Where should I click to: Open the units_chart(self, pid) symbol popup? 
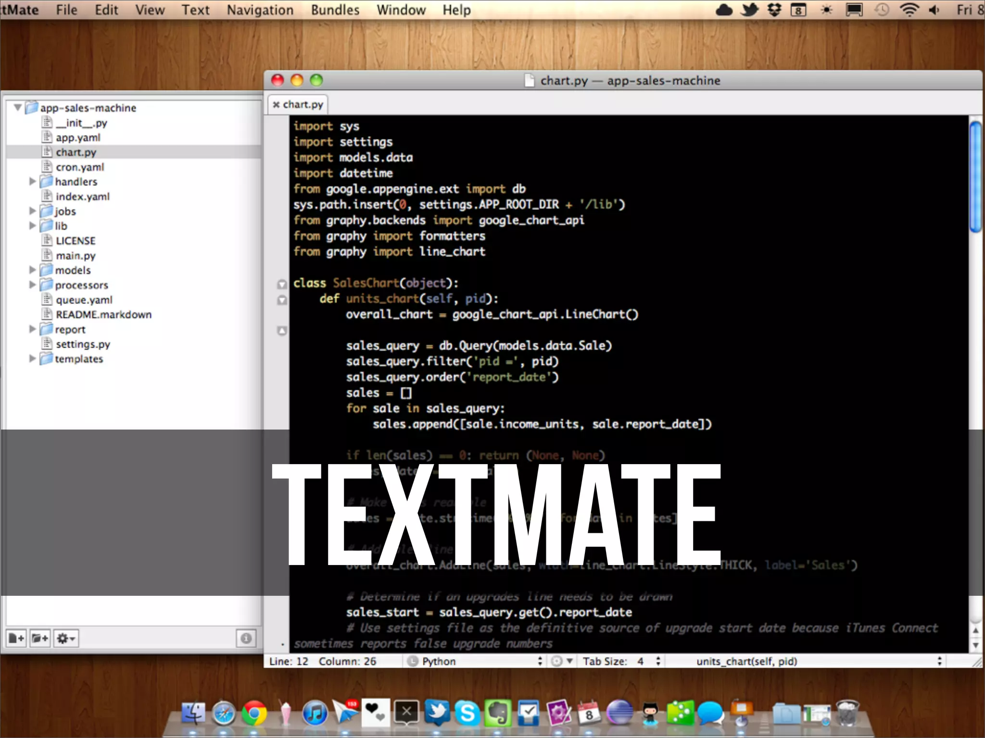click(806, 661)
